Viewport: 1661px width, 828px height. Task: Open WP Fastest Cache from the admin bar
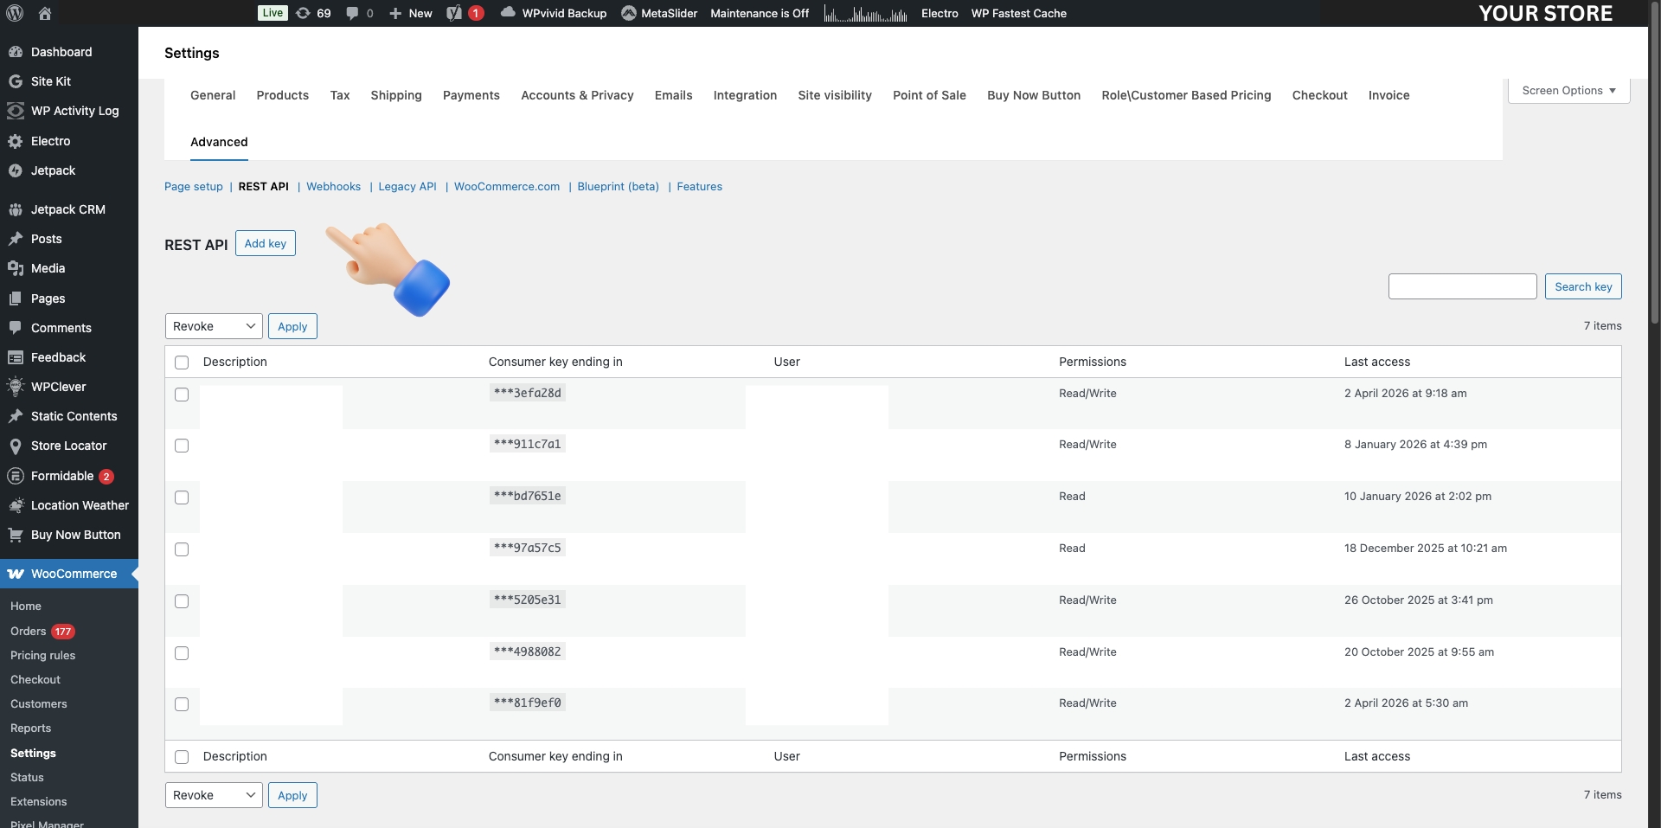click(x=1018, y=13)
